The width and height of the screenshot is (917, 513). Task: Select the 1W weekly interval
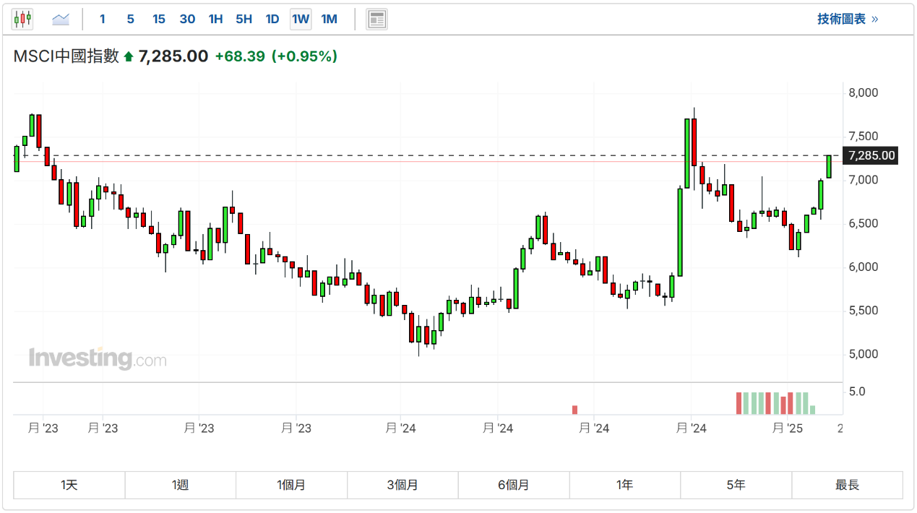301,20
